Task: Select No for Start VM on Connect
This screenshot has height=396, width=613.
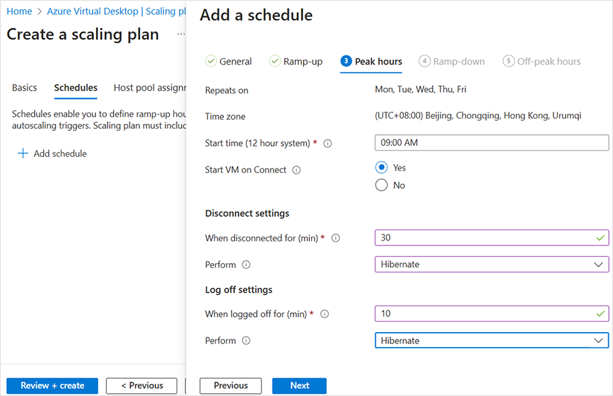Action: pyautogui.click(x=381, y=185)
